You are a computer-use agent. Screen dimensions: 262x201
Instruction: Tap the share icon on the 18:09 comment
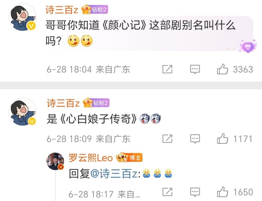(x=167, y=139)
